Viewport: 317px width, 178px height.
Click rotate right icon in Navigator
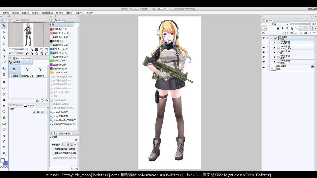click(x=32, y=54)
